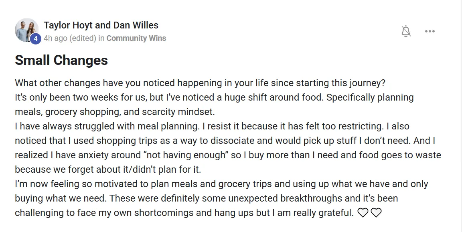Click the (edited) label beside the timestamp
Screen dimensions: 462x232
point(83,38)
